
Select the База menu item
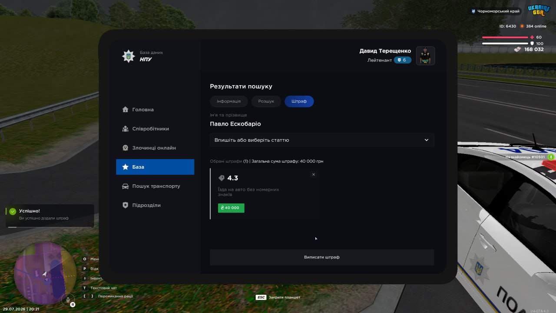(155, 167)
